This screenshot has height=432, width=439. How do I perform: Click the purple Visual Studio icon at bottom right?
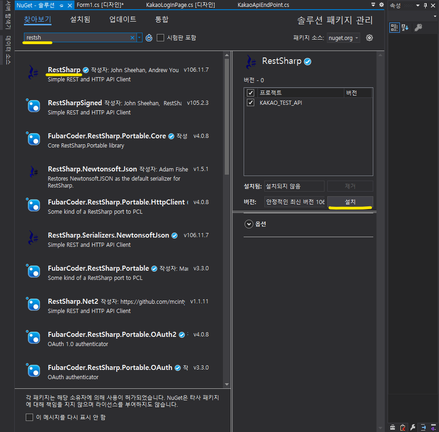433,427
